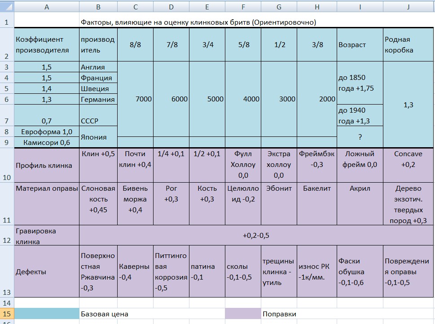The width and height of the screenshot is (435, 324).
Task: Click the cell with value 7000
Action: click(x=135, y=99)
